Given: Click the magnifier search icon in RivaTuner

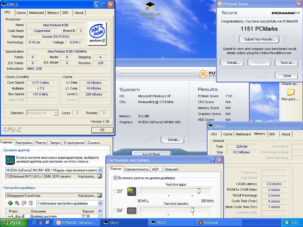Looking at the screenshot, I should [17, 203].
